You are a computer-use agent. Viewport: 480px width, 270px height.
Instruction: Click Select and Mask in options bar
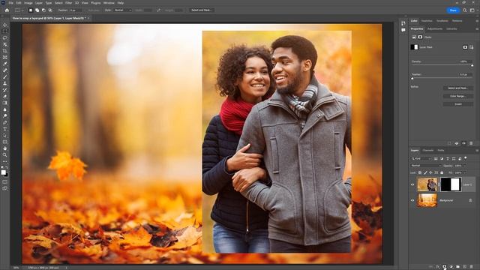click(202, 10)
